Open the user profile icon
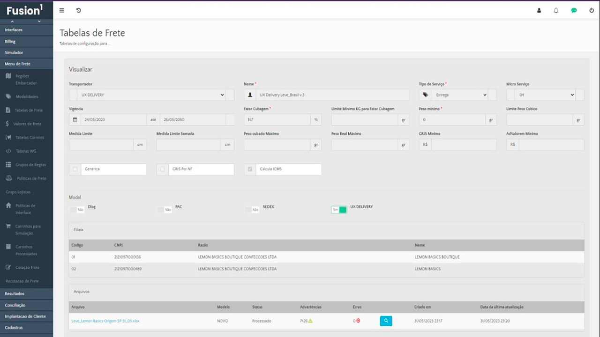 [x=539, y=10]
